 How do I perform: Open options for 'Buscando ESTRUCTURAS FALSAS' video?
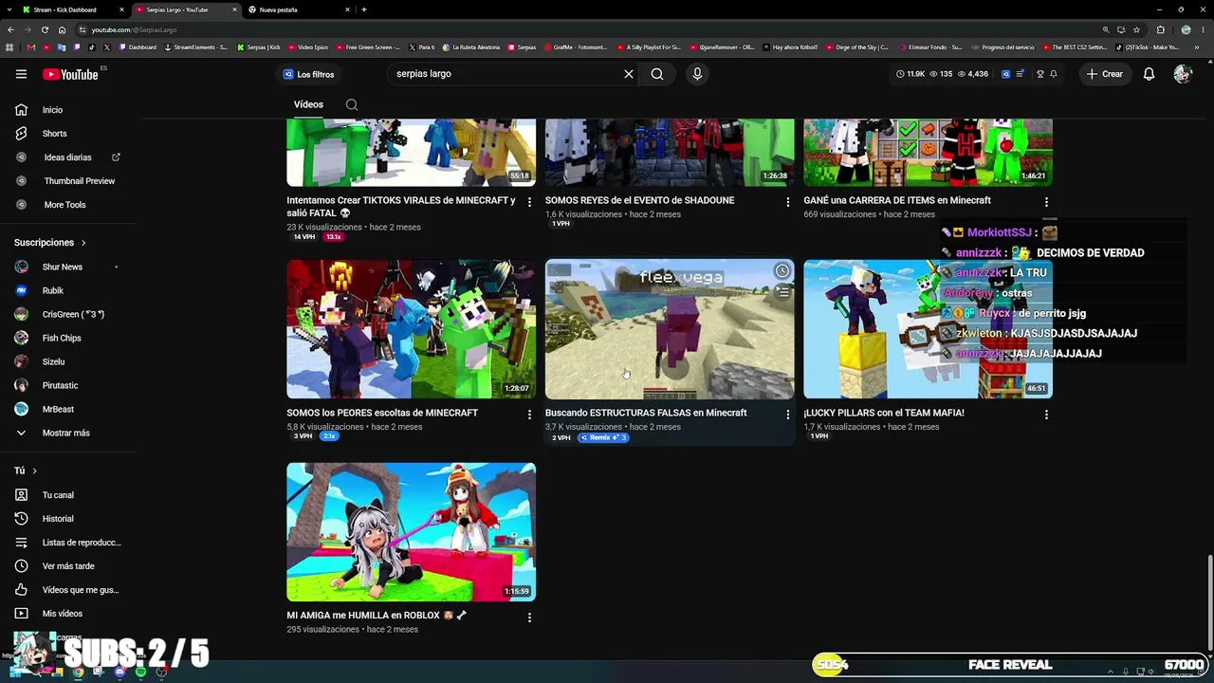pyautogui.click(x=787, y=415)
